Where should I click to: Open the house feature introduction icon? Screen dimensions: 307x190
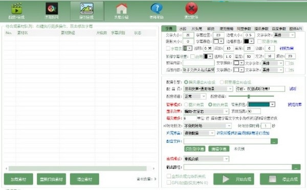121,11
